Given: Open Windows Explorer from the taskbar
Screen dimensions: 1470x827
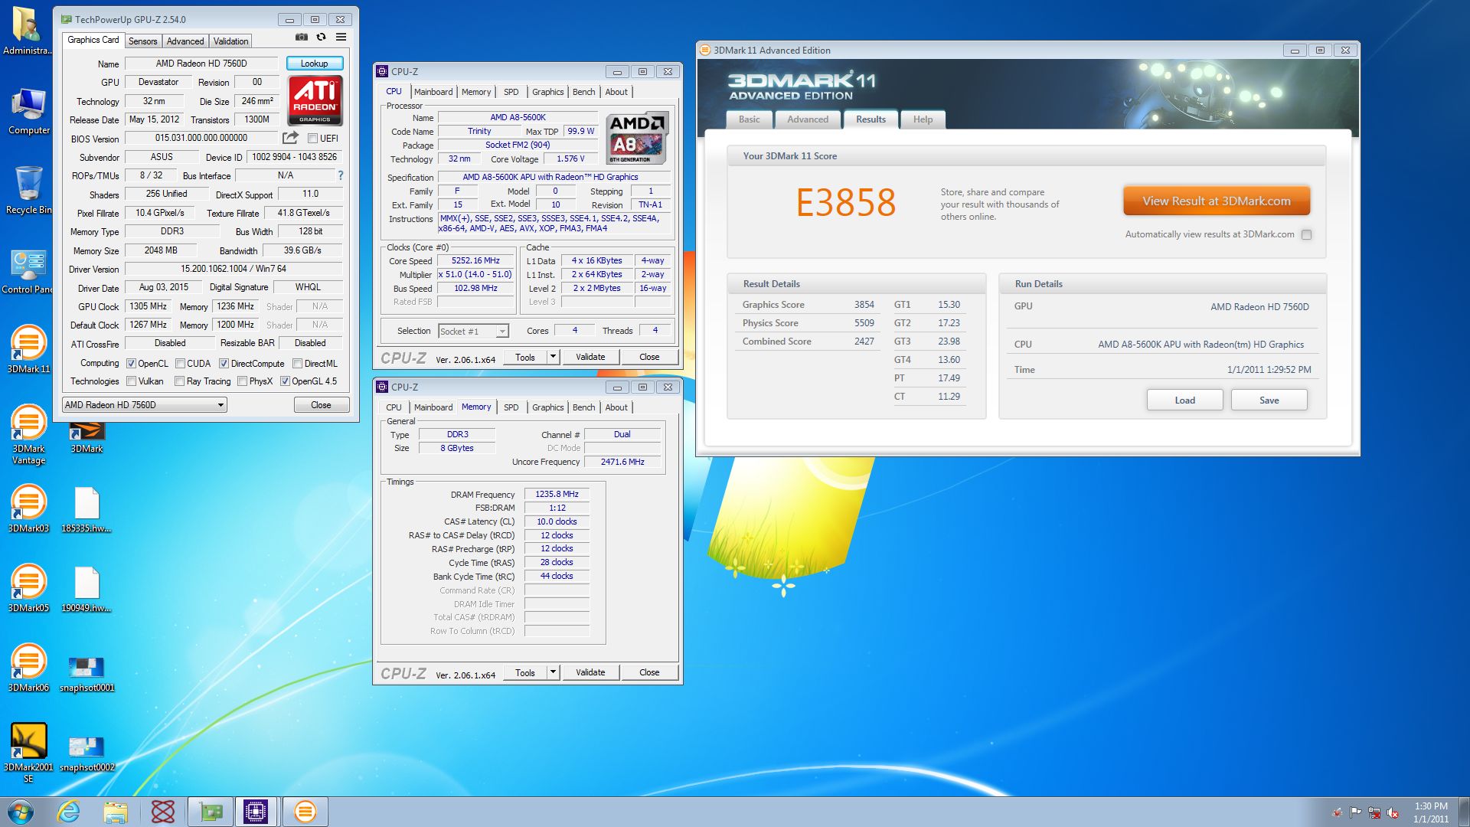Looking at the screenshot, I should point(116,812).
